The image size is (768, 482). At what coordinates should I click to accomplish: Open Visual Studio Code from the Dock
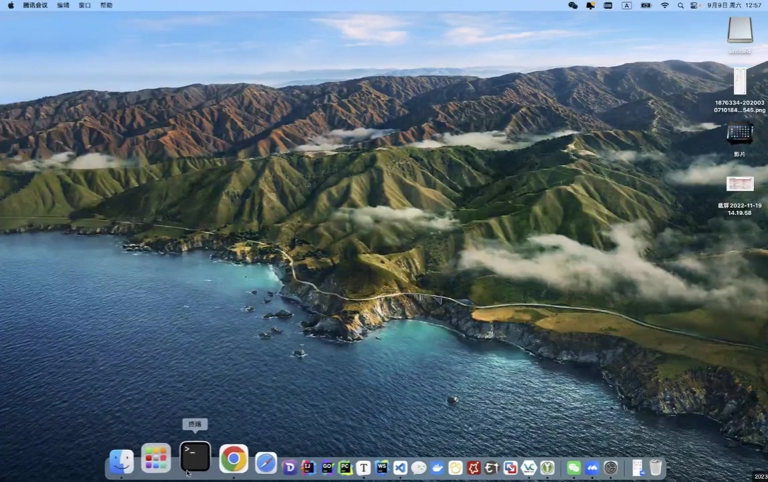click(400, 467)
